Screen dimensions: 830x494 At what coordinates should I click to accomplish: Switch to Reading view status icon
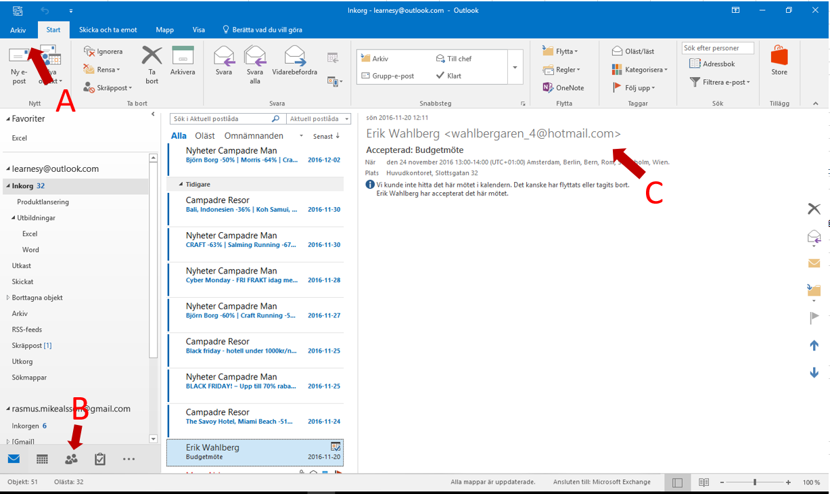(x=704, y=482)
